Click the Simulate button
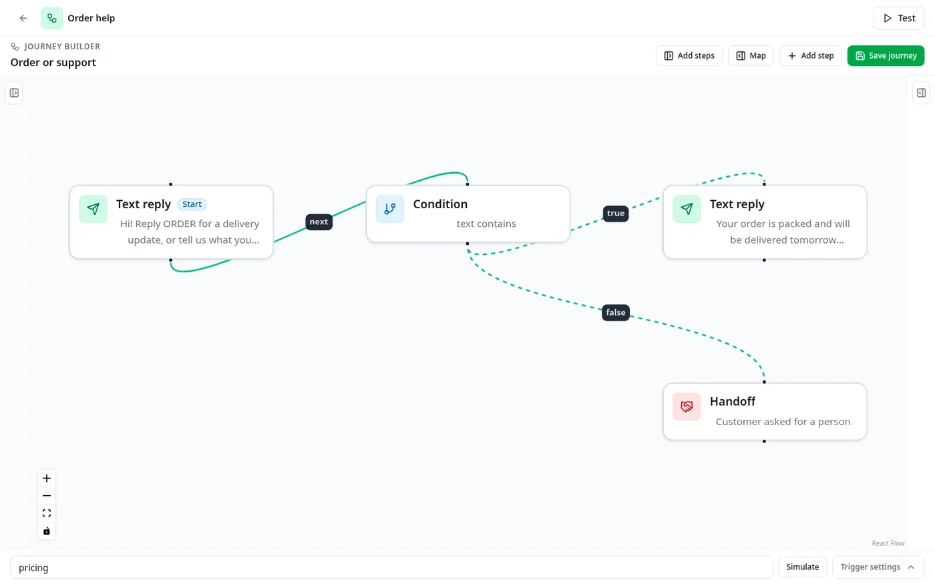Viewport: 935px width, 584px height. pos(803,567)
